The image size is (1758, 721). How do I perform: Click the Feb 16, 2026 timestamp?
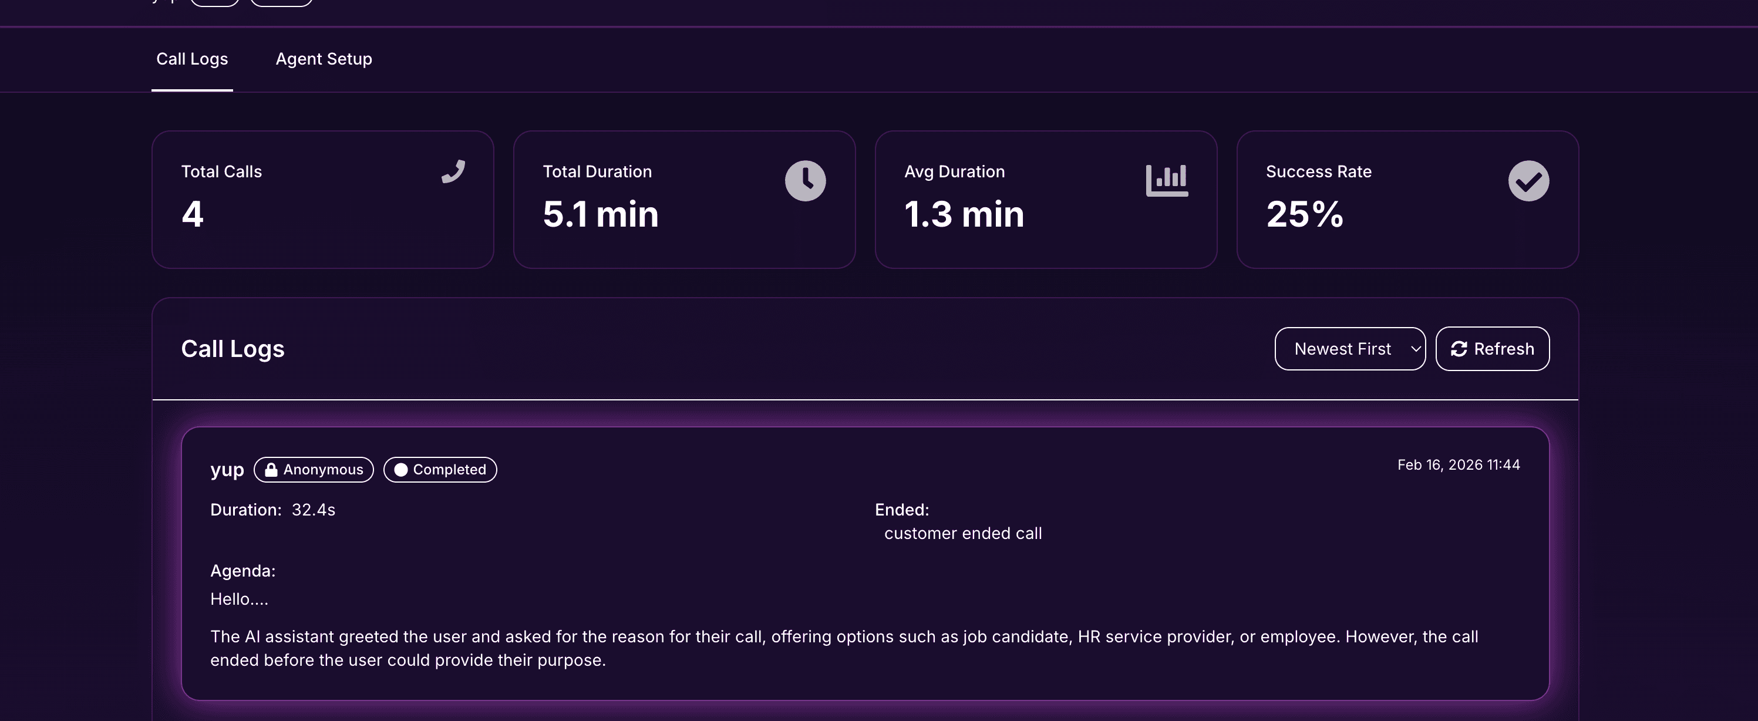pyautogui.click(x=1460, y=465)
